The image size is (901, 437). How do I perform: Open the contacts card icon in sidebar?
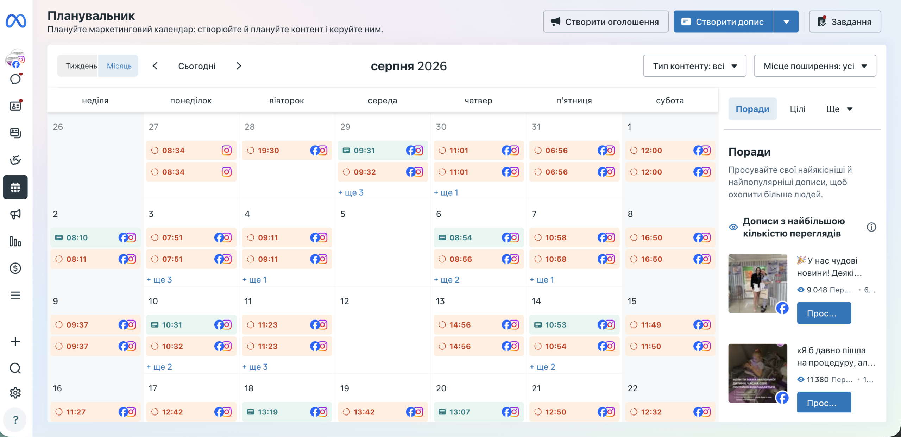coord(15,106)
